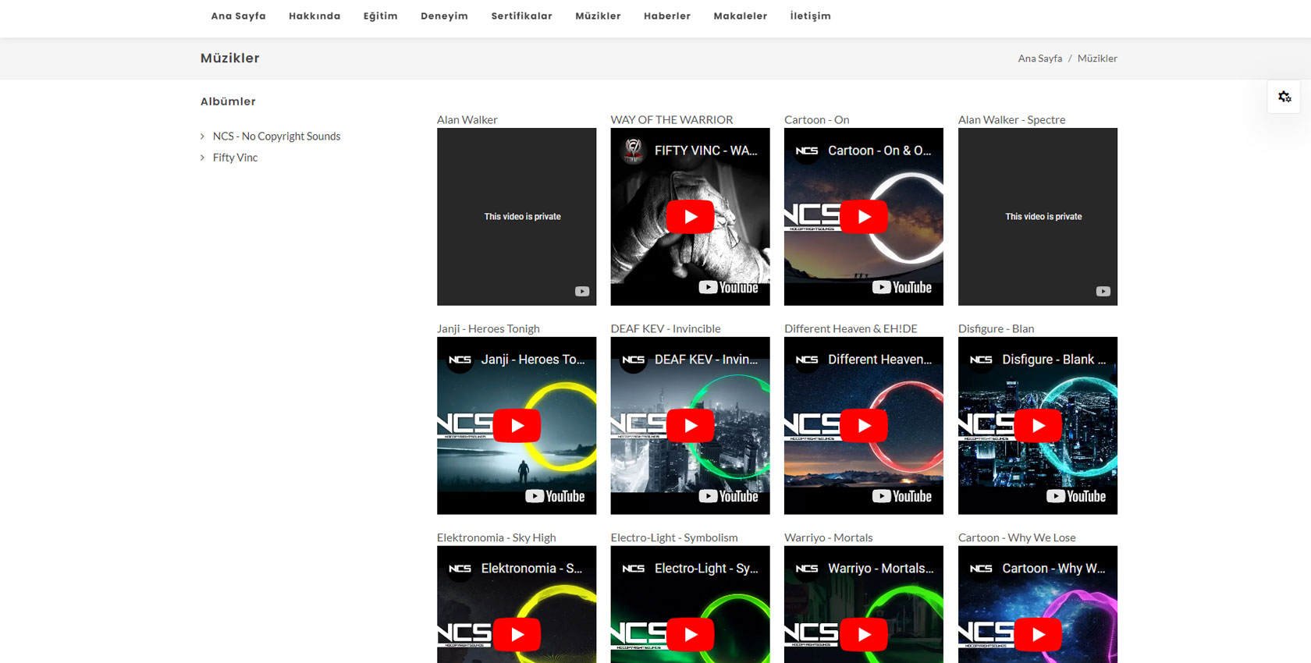Screen dimensions: 1311x663
Task: Open NCS - No Copyright Sounds album link
Action: coord(276,136)
